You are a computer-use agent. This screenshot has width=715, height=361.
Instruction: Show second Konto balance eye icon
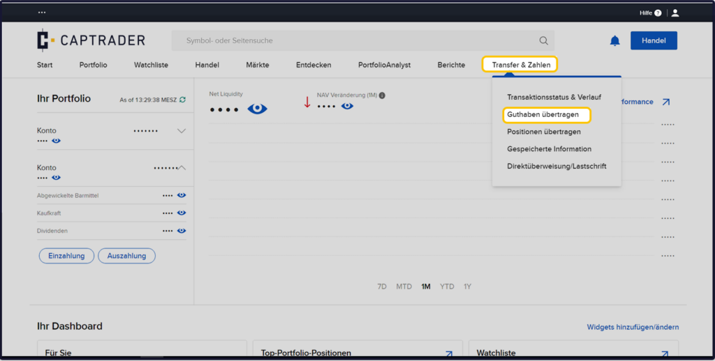pos(56,178)
